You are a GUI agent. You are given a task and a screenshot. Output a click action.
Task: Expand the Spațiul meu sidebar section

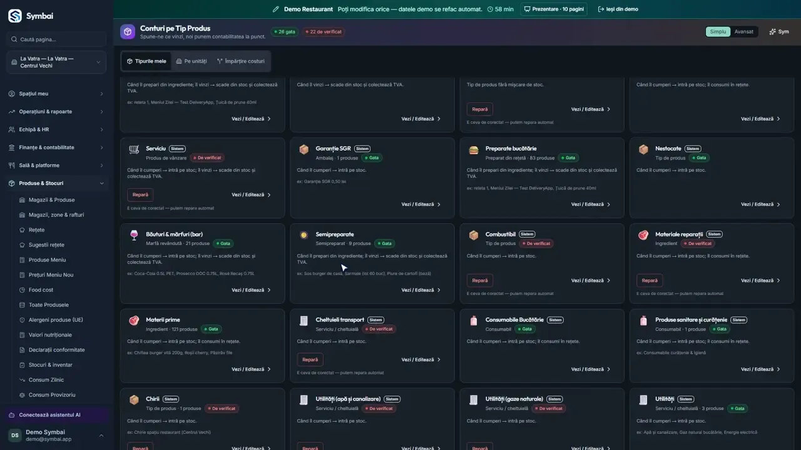coord(56,94)
